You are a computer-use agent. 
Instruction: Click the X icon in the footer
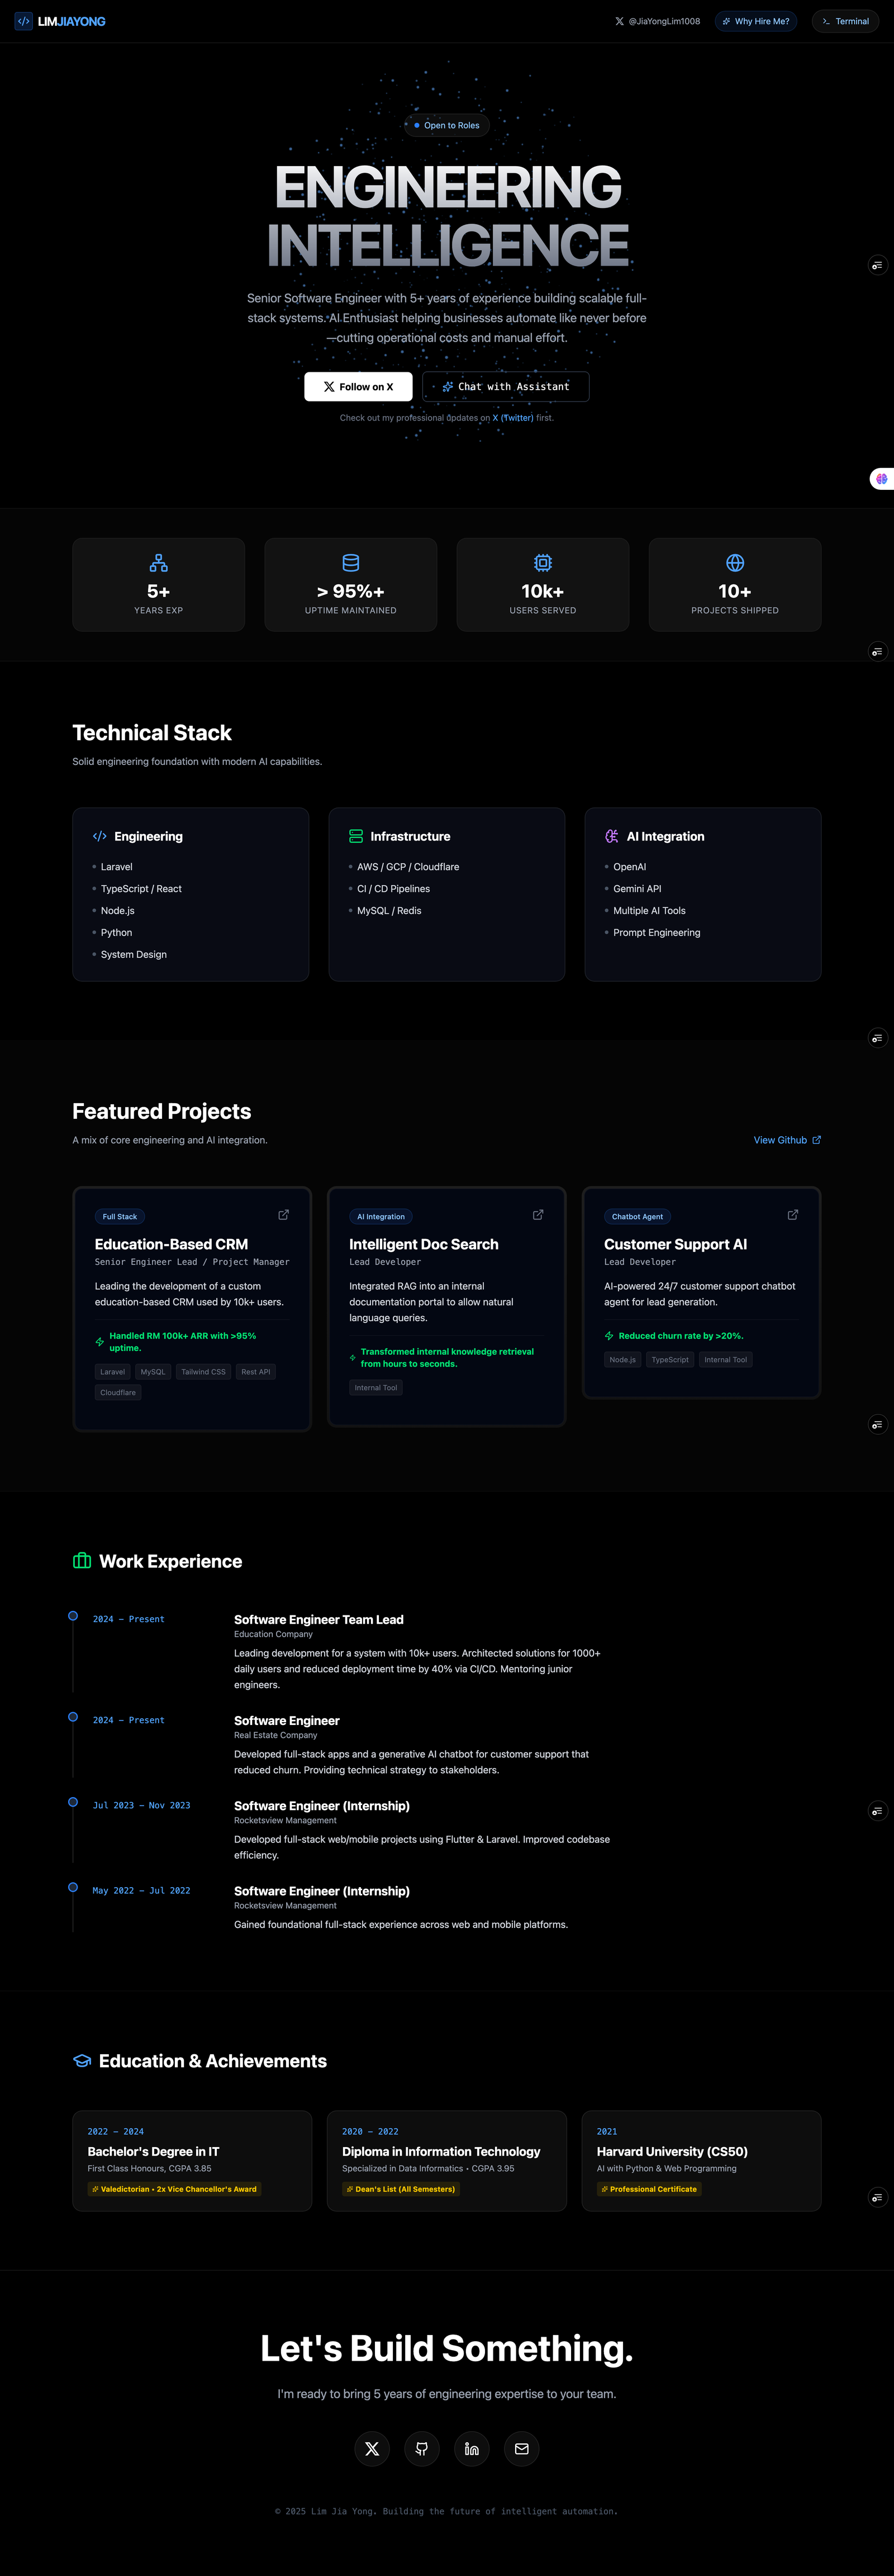pos(372,2449)
